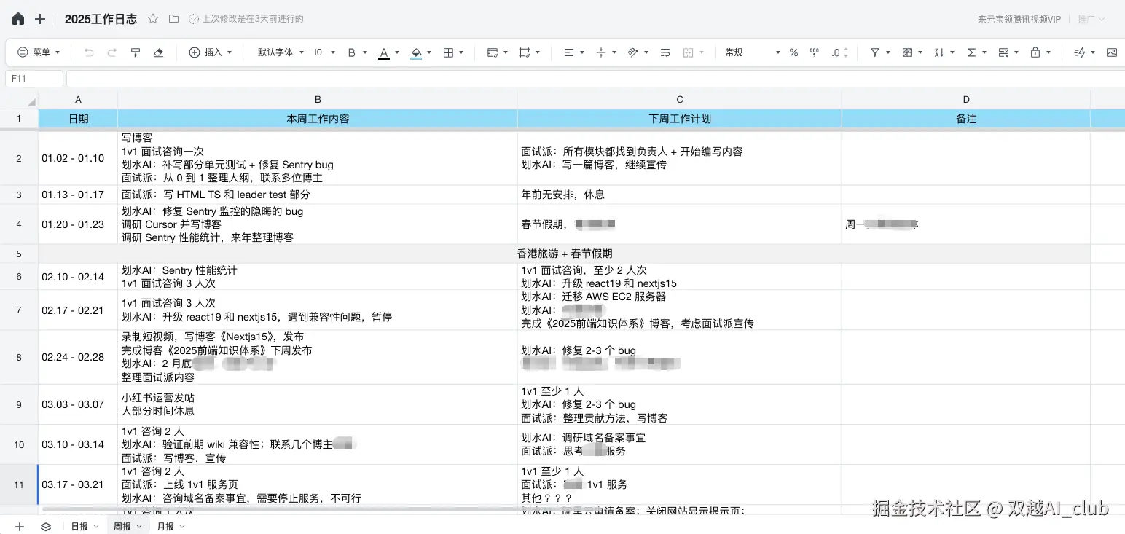The height and width of the screenshot is (534, 1125).
Task: Open the 插入 insert menu
Action: [x=211, y=52]
